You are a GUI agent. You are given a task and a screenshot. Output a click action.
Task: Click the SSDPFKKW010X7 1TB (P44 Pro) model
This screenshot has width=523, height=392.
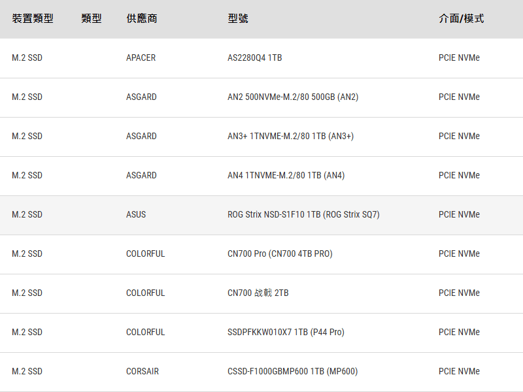coord(286,332)
